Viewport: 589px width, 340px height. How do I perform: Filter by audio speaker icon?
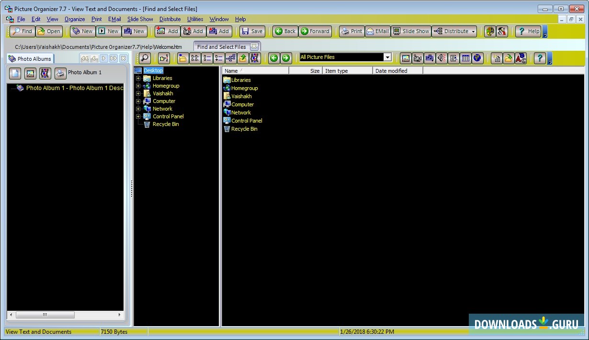442,58
